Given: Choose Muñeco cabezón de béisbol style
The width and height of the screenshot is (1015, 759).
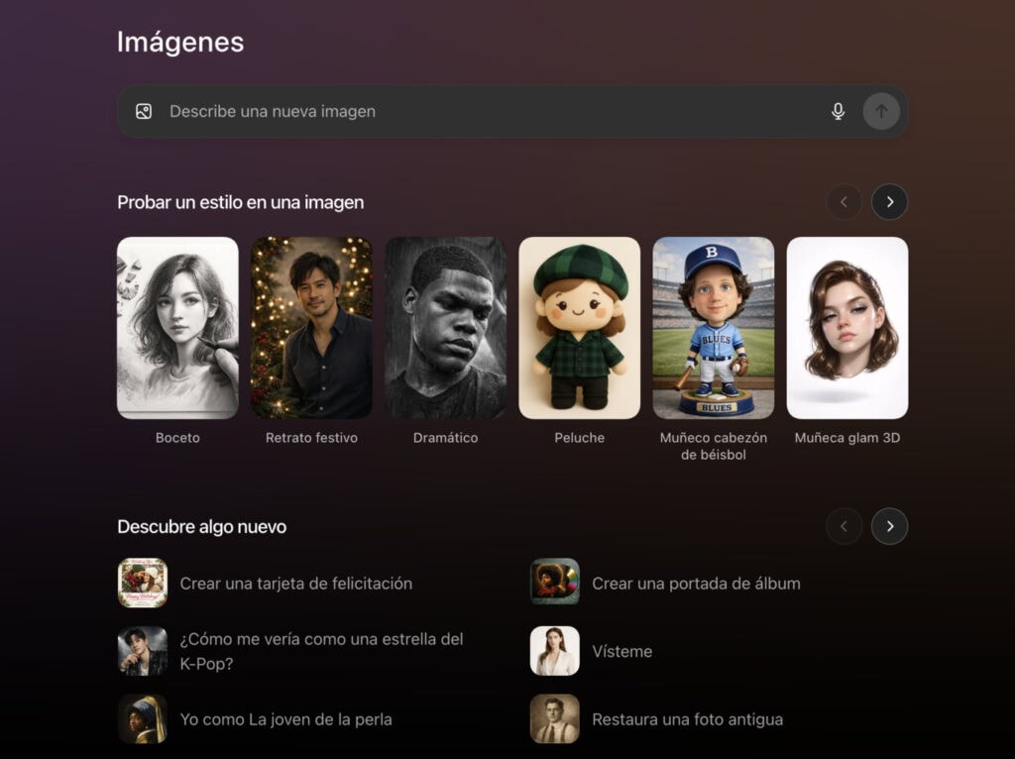Looking at the screenshot, I should 714,328.
